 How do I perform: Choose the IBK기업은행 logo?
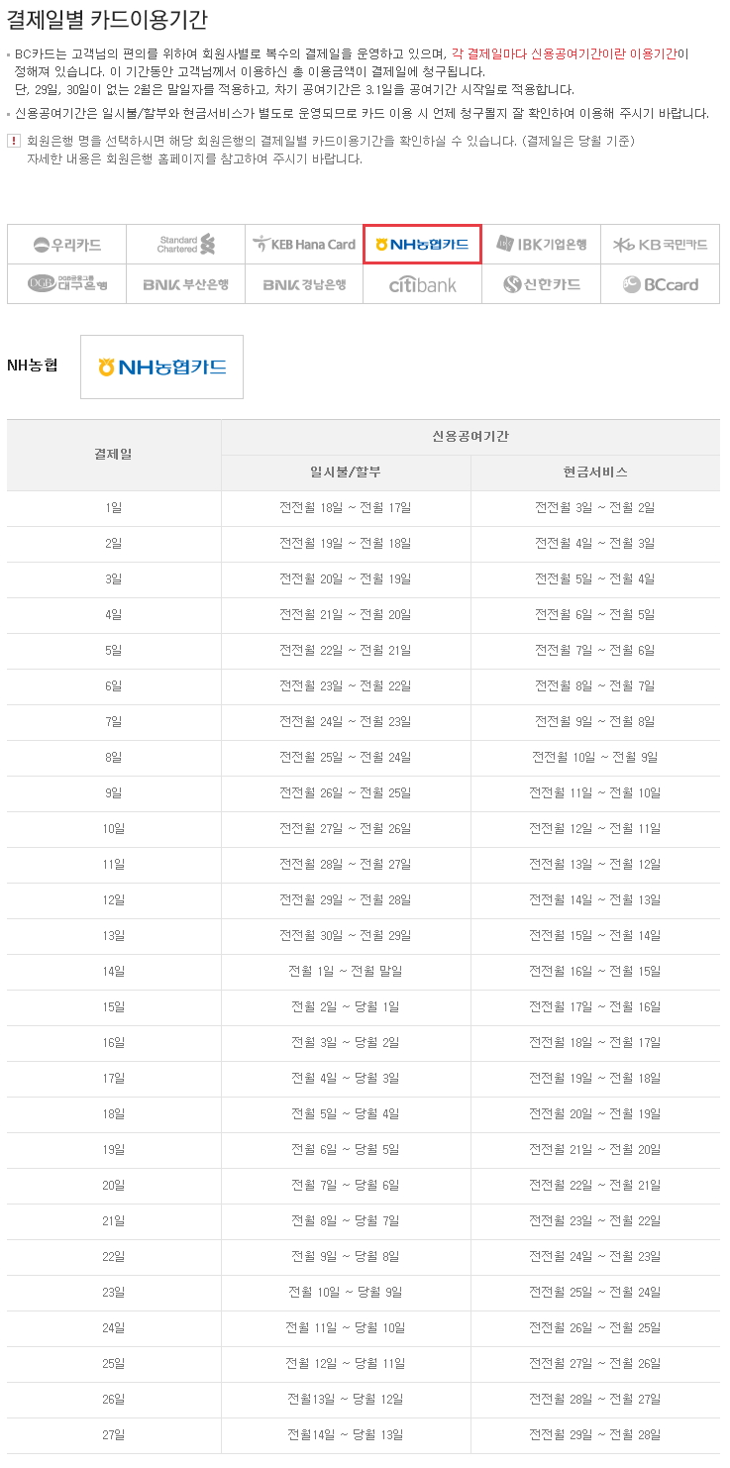542,245
